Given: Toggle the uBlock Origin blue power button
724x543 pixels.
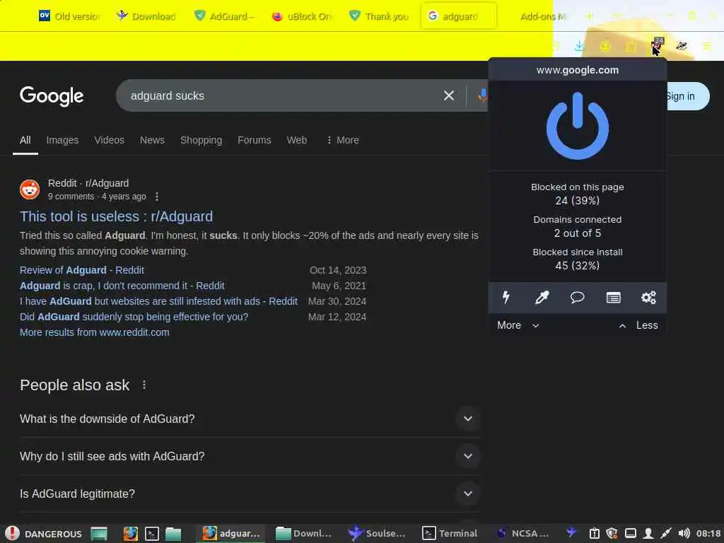Looking at the screenshot, I should pyautogui.click(x=577, y=126).
